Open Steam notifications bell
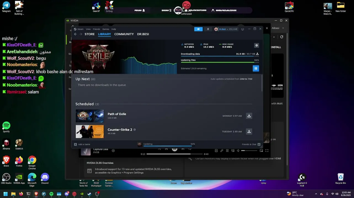Image resolution: width=354 pixels, height=198 pixels. tap(208, 29)
